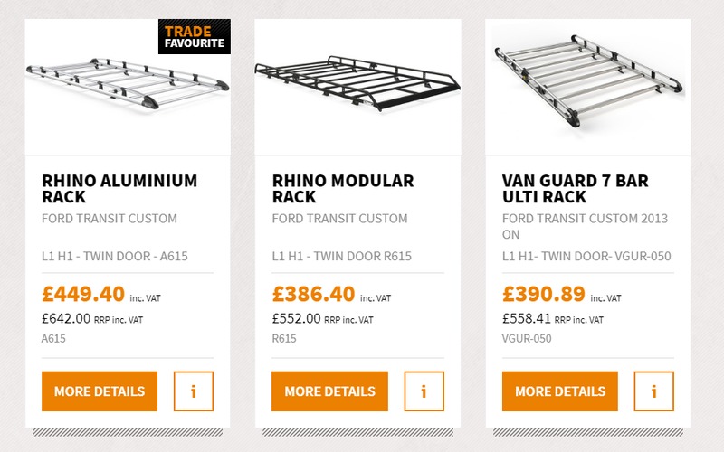This screenshot has height=452, width=724.
Task: Select the L1 H1 Twin Door R615 text
Action: (x=342, y=256)
